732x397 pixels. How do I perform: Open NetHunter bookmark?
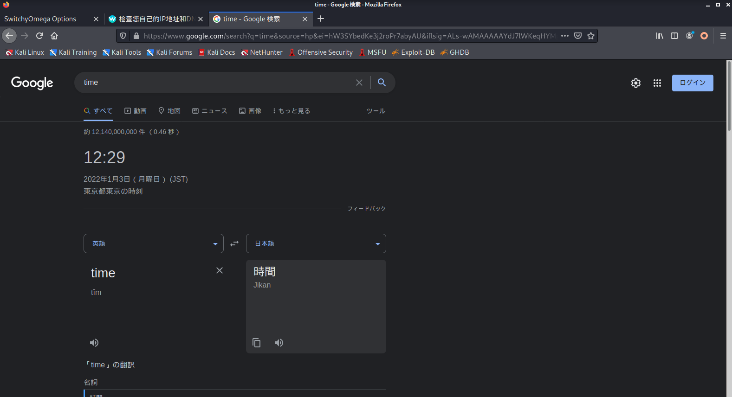(x=262, y=52)
